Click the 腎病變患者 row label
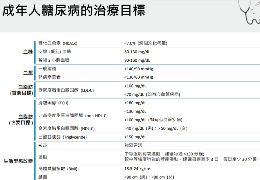The image size is (260, 180). (50, 77)
